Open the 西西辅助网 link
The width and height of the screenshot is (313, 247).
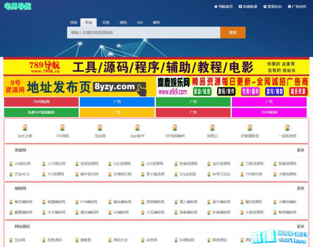155,202
